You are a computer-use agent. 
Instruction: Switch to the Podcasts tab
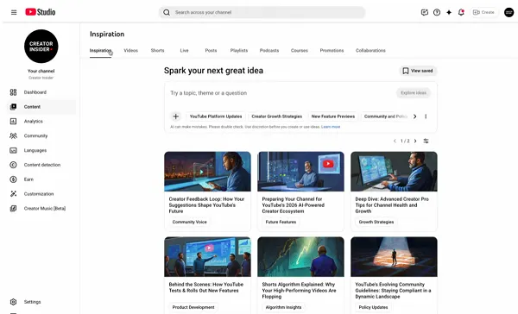pos(269,51)
